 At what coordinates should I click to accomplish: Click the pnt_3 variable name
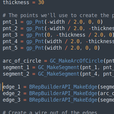tap(10, 35)
